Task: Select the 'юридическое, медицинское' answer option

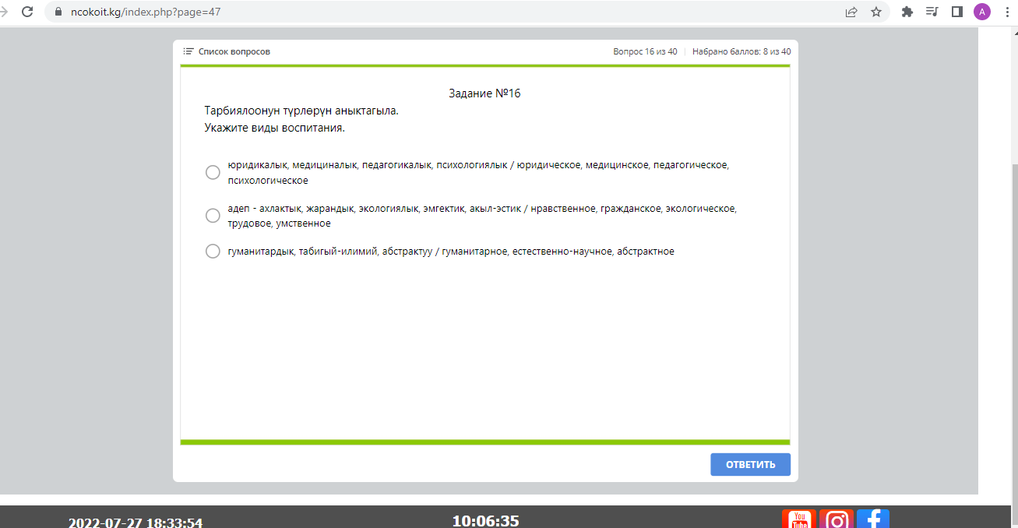Action: click(213, 173)
